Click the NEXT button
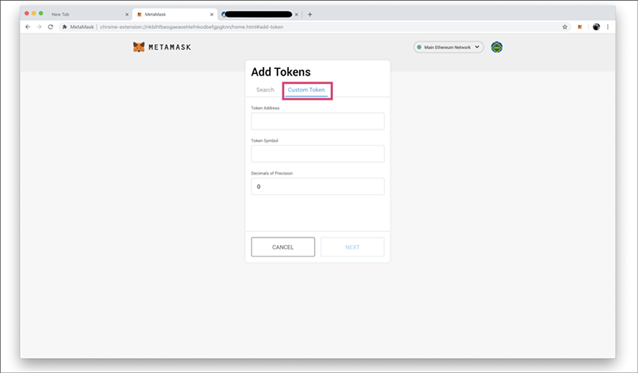Viewport: 638px width, 373px height. click(x=352, y=247)
